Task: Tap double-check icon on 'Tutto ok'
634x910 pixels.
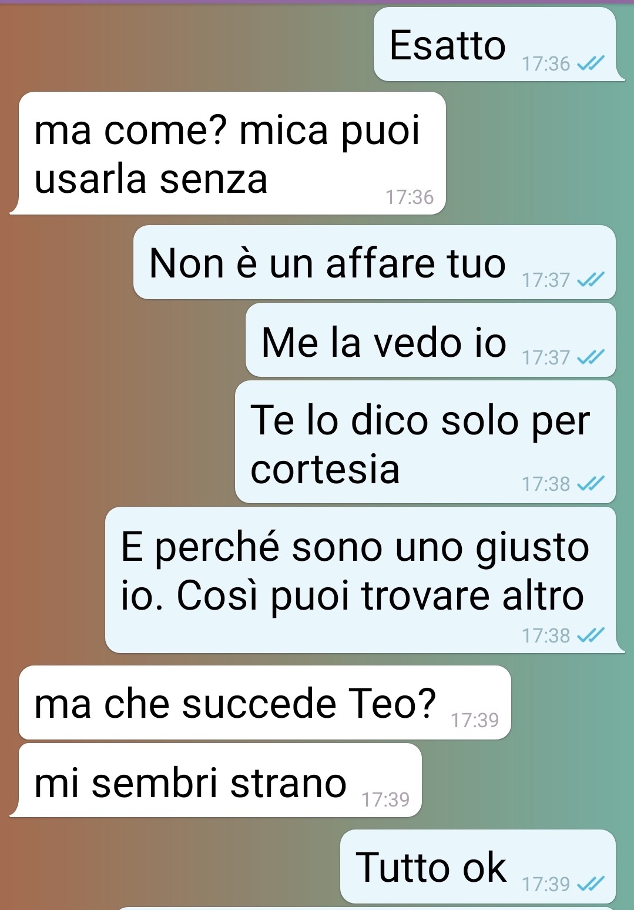Action: tap(590, 884)
